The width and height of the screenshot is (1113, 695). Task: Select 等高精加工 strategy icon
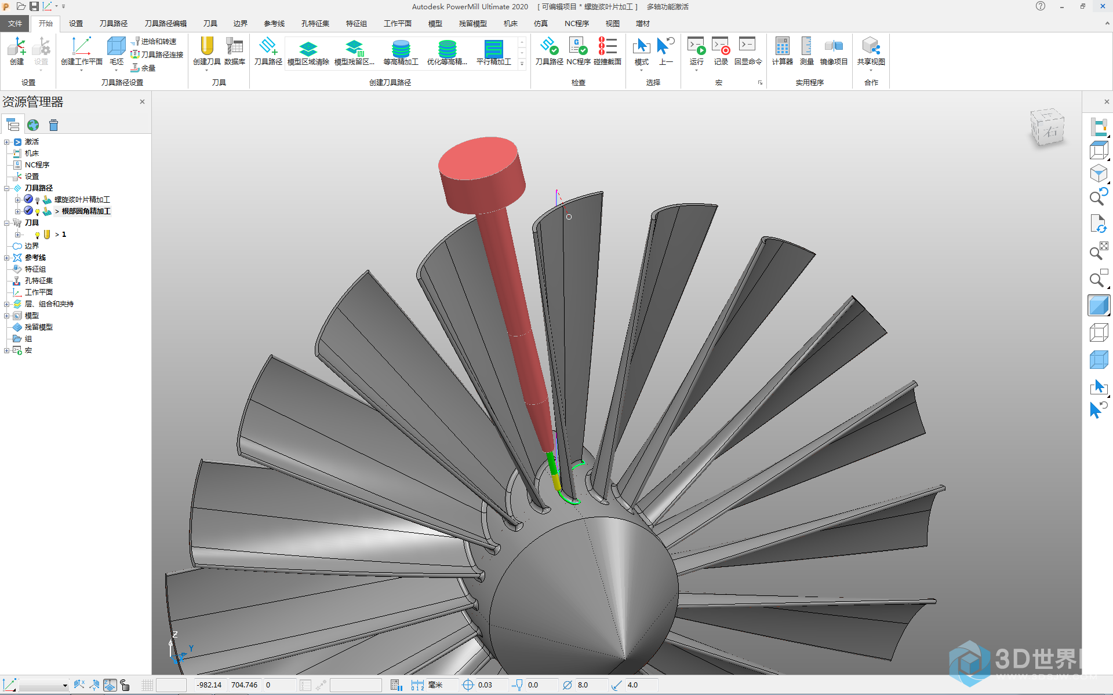pyautogui.click(x=401, y=48)
